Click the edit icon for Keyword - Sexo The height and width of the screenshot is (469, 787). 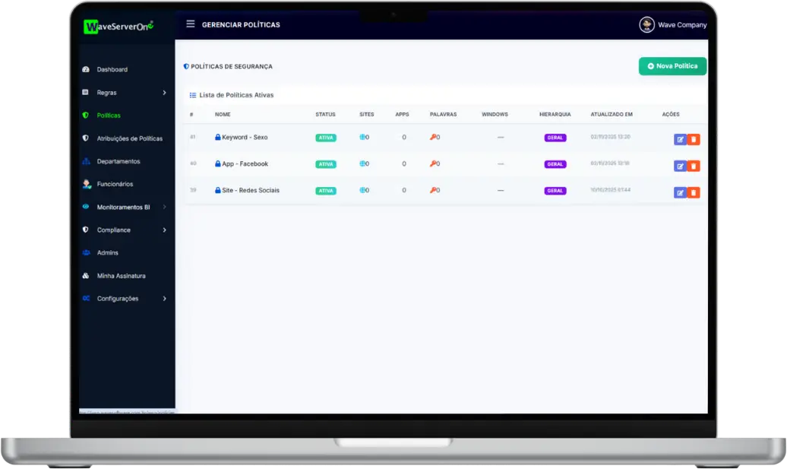click(x=680, y=140)
